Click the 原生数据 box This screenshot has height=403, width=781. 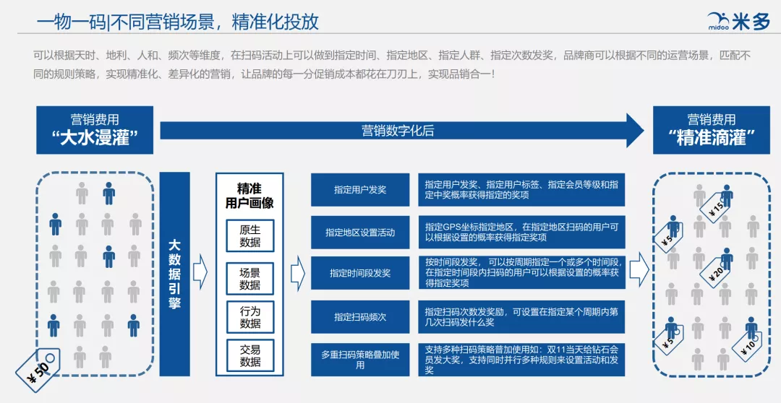[x=249, y=236]
